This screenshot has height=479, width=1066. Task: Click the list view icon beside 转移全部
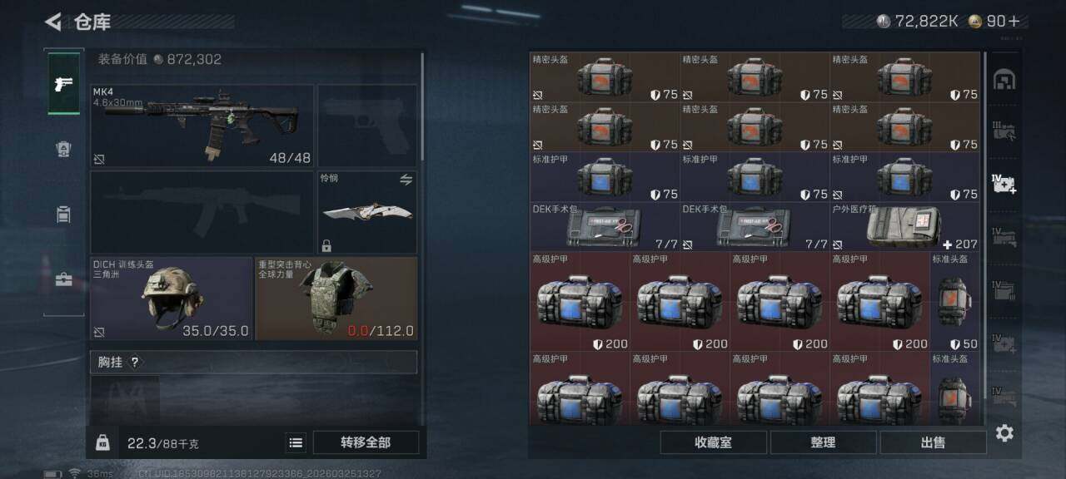point(296,442)
